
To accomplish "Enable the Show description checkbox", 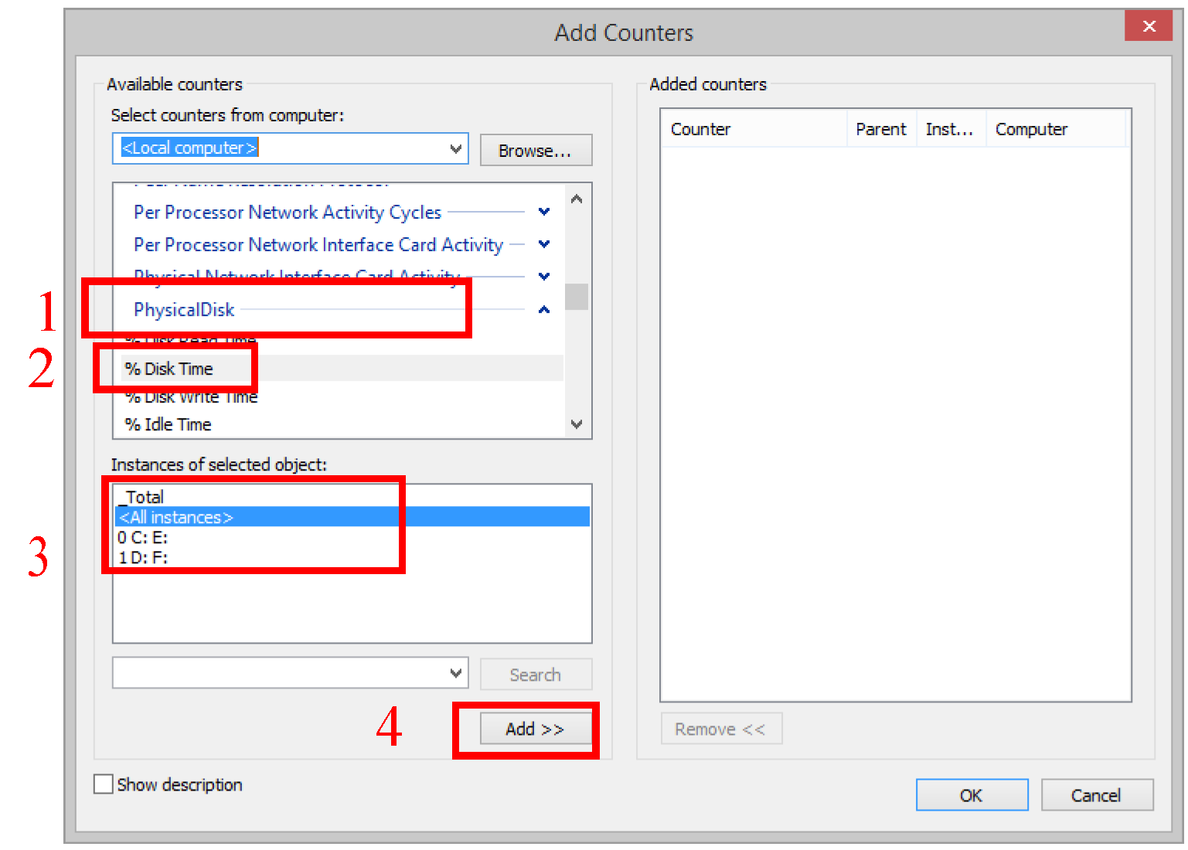I will point(104,784).
